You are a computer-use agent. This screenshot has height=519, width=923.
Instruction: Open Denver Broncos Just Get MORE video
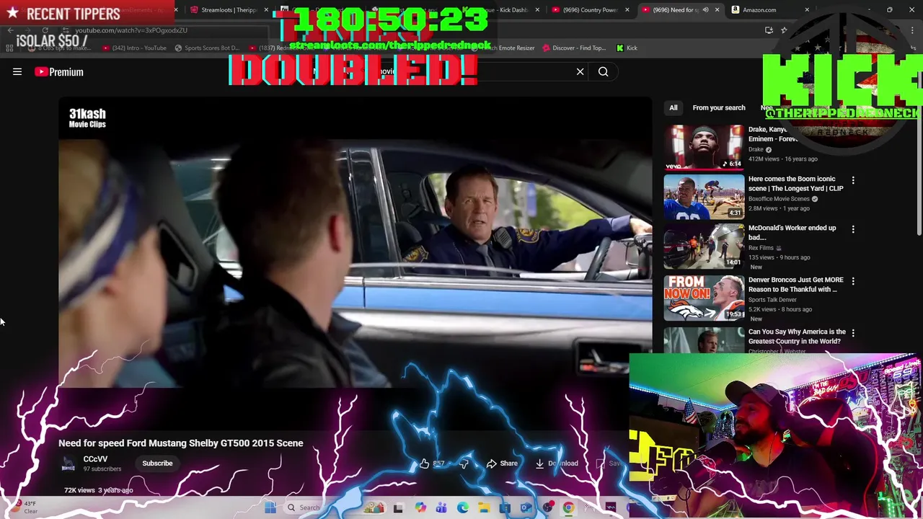(x=796, y=284)
